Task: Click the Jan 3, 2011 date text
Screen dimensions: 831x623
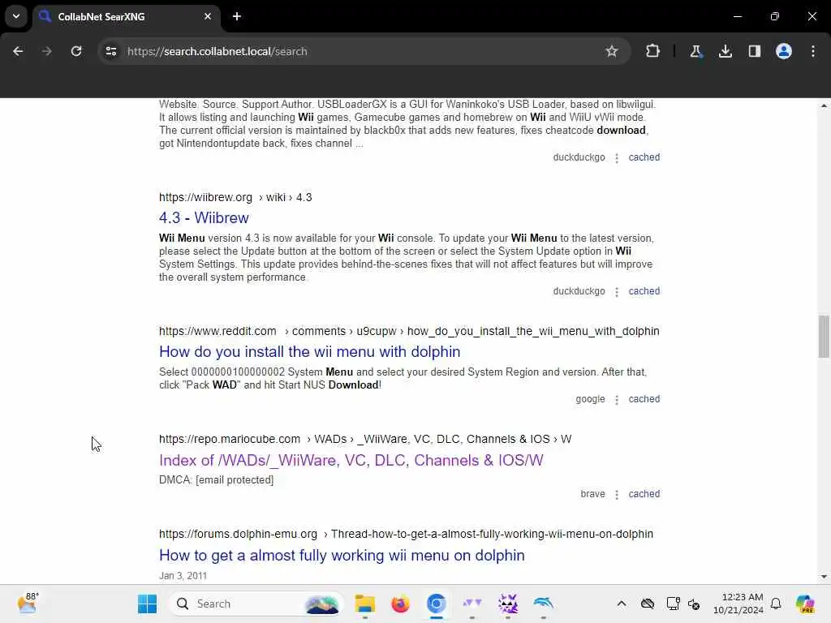Action: [183, 576]
